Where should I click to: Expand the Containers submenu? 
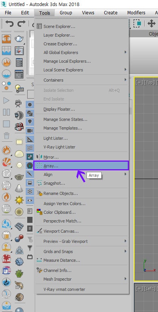pos(82,80)
